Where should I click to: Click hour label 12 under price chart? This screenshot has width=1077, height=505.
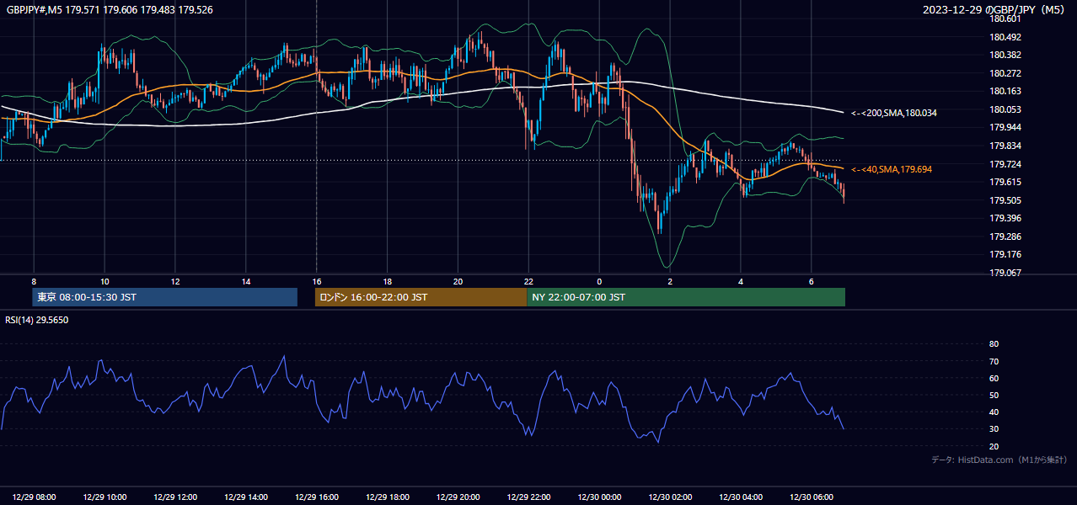(175, 281)
